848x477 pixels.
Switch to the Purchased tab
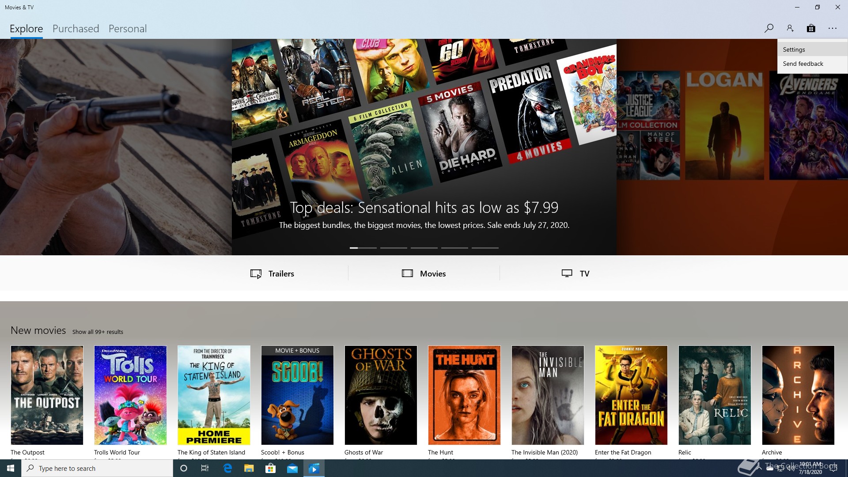point(76,29)
